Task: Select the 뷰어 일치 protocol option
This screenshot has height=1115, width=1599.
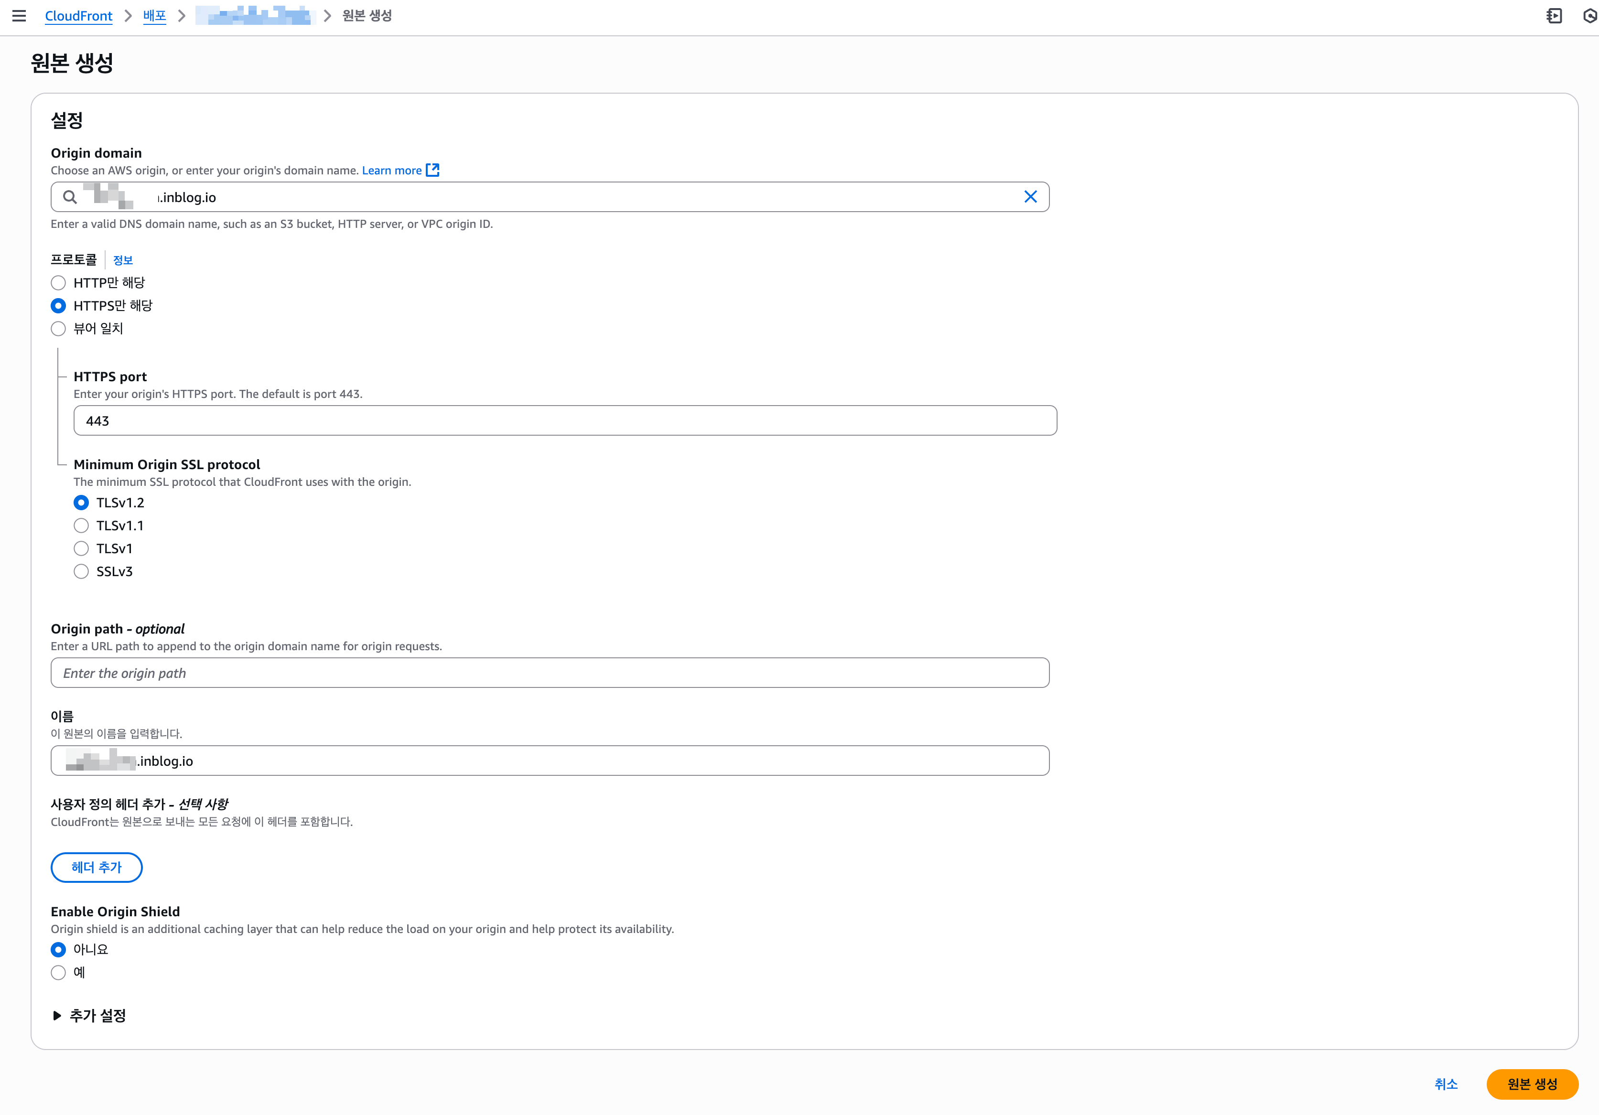Action: (x=58, y=329)
